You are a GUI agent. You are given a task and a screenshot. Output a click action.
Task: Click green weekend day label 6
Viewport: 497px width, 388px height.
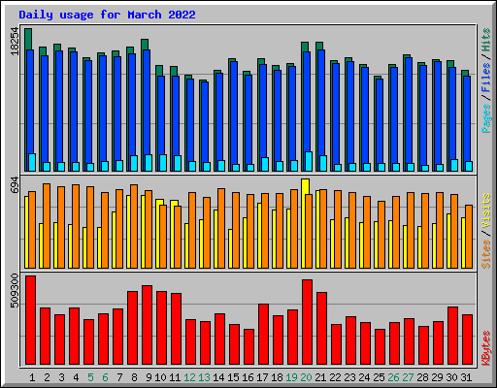pos(105,377)
